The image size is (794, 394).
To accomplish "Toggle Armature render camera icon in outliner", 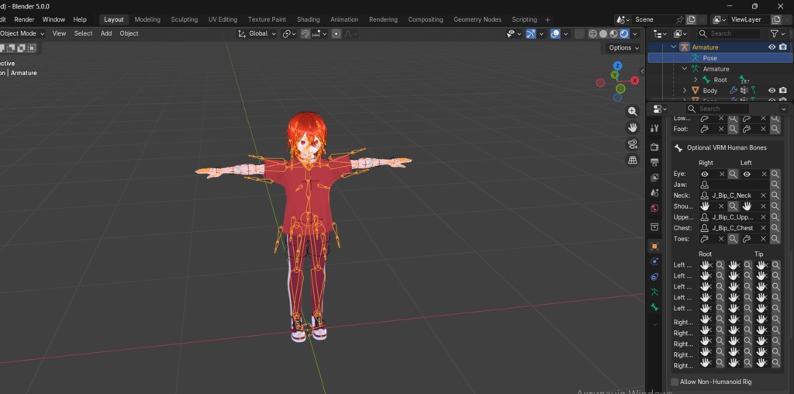I will click(x=783, y=47).
